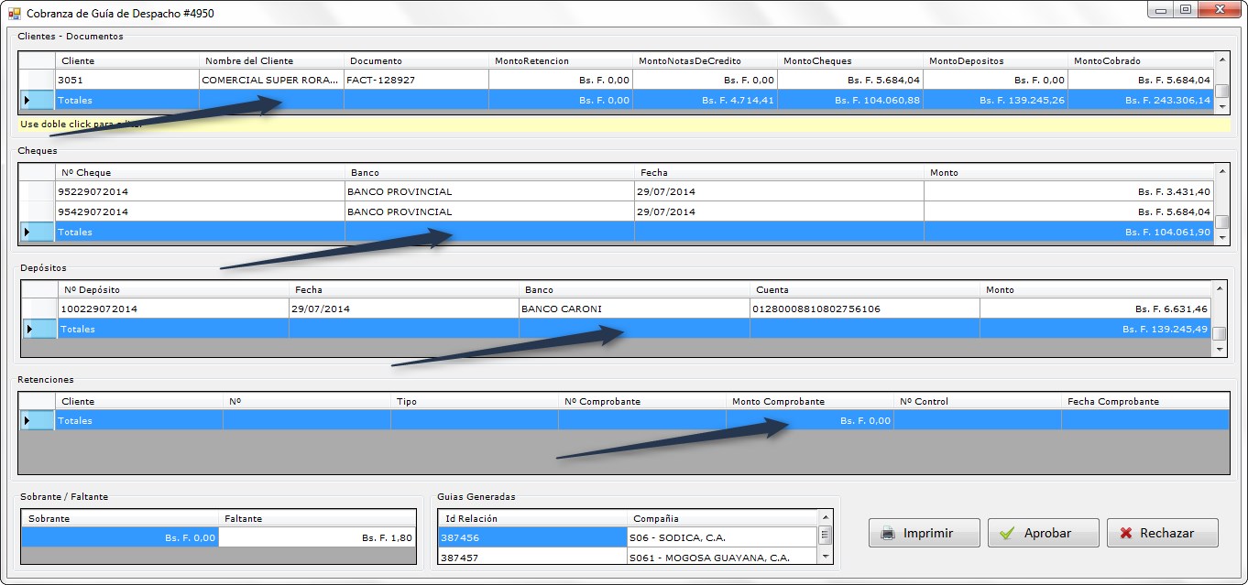Click the Faltante value Bs. F. 1,80
The width and height of the screenshot is (1248, 585).
[x=317, y=537]
